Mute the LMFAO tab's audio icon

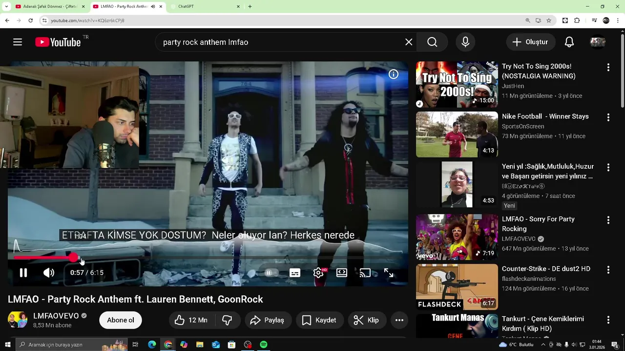click(153, 6)
